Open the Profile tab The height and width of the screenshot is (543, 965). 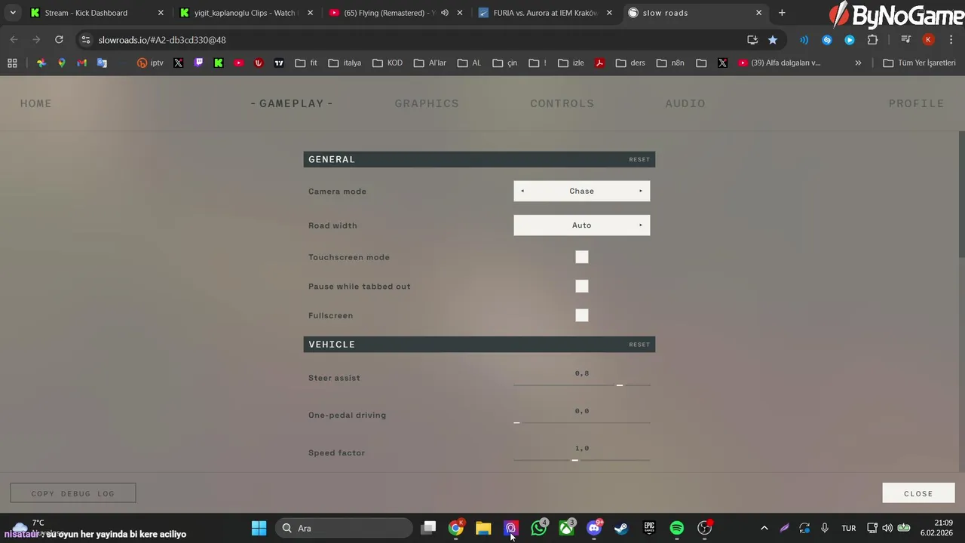click(x=917, y=103)
